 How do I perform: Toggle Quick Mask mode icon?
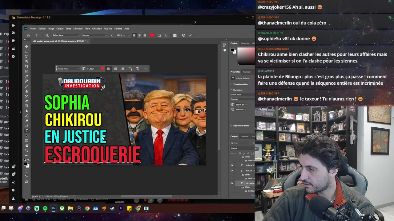[x=27, y=171]
